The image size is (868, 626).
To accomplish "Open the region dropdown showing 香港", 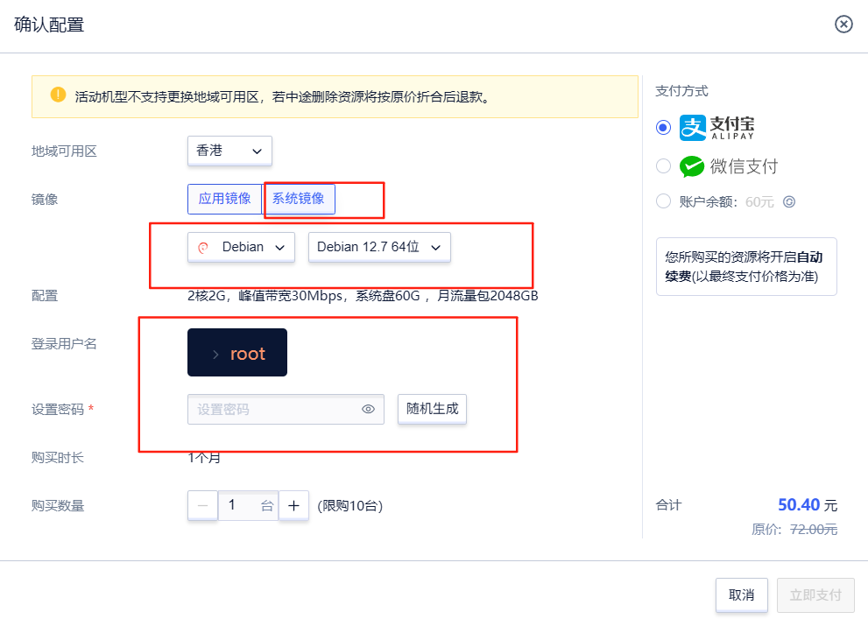I will pyautogui.click(x=229, y=151).
